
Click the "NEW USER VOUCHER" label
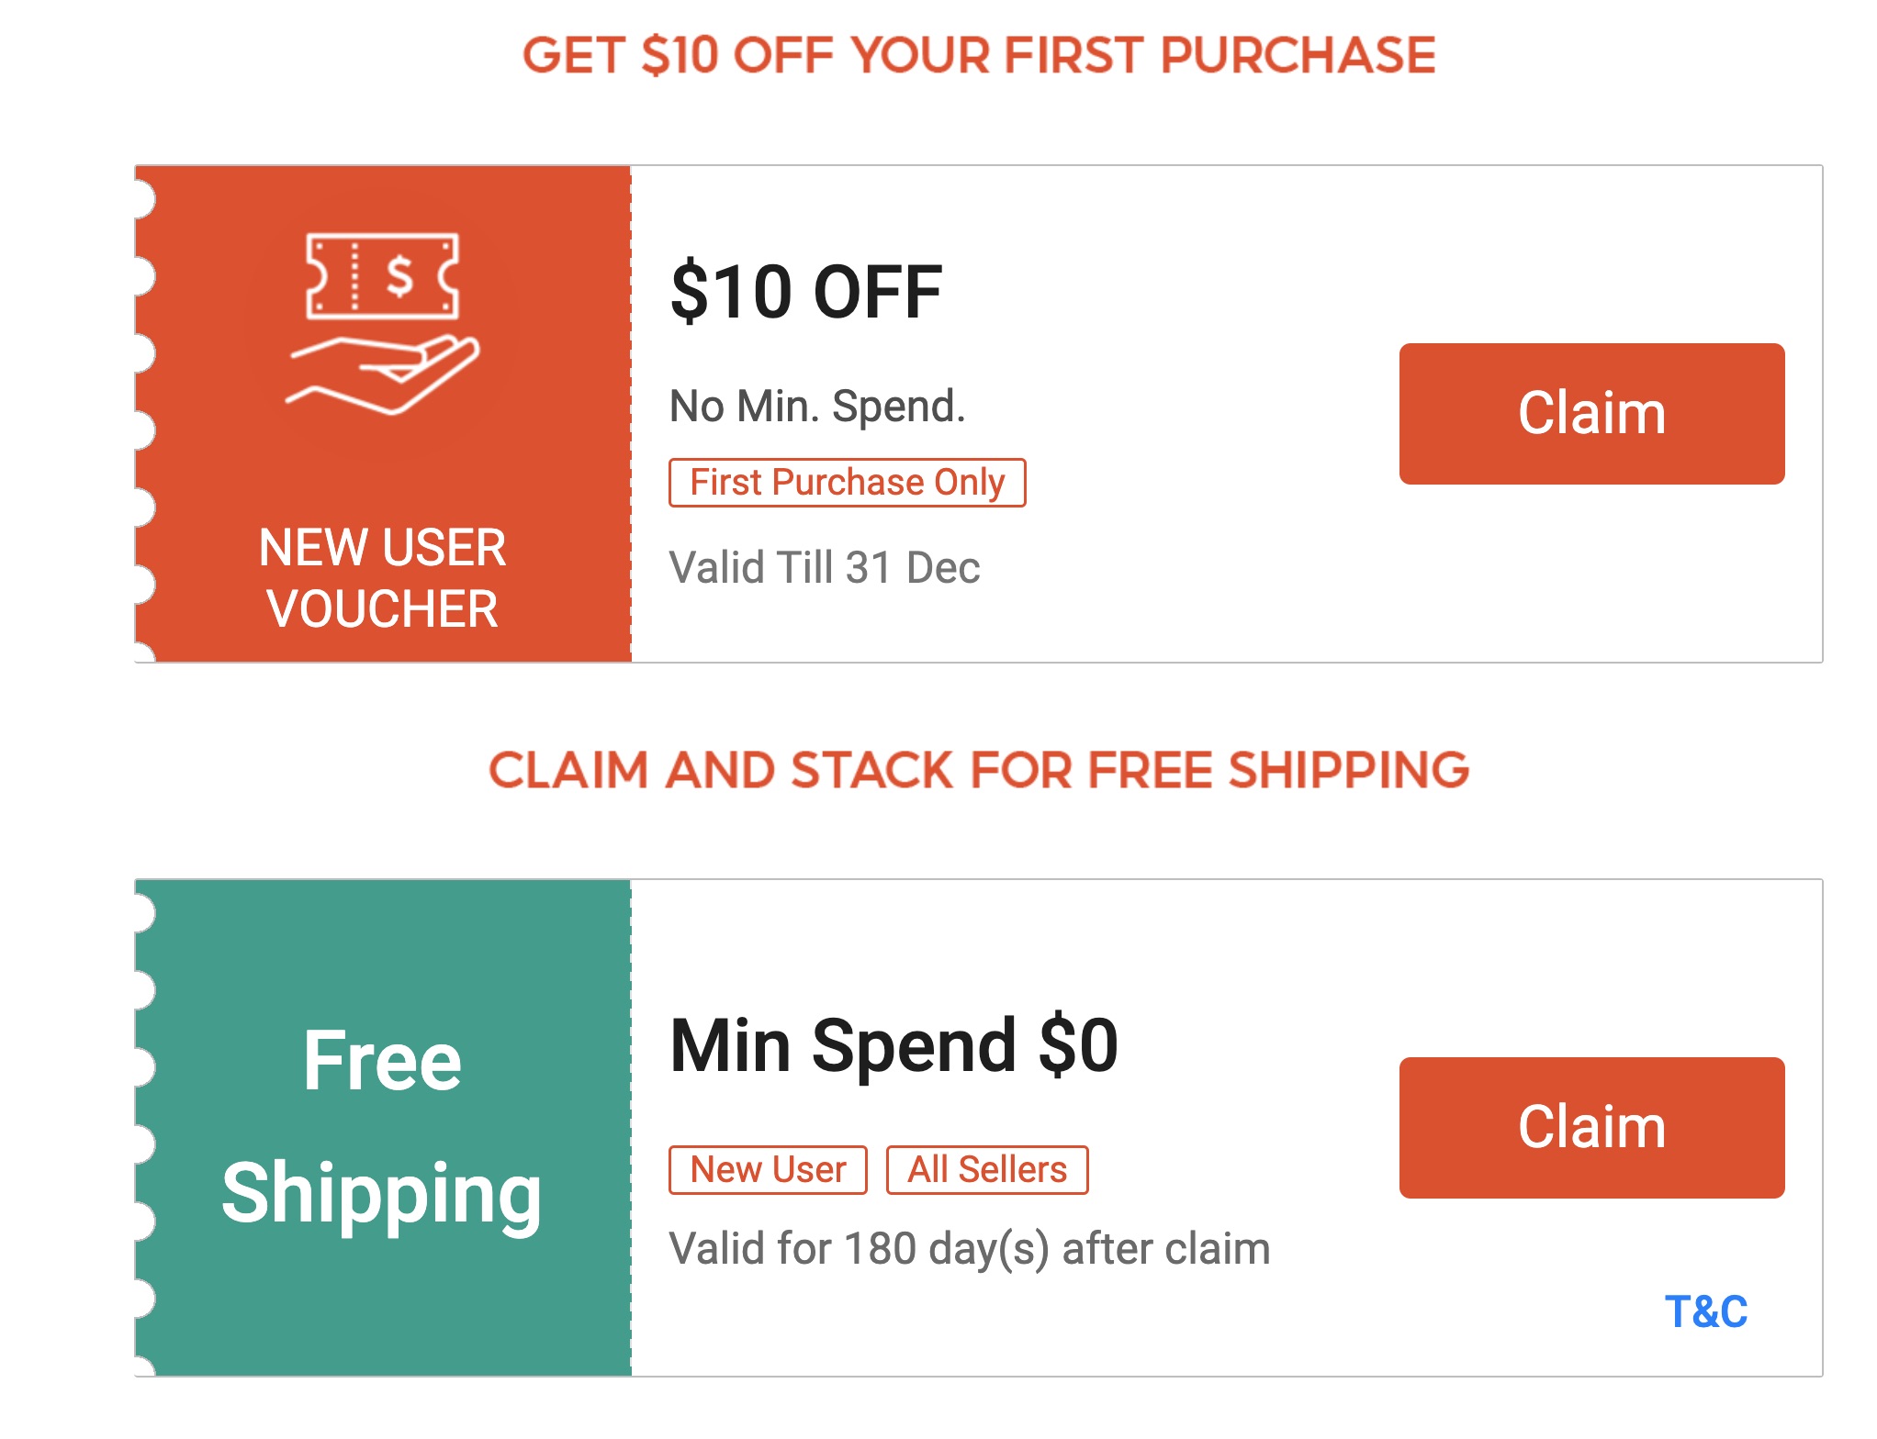pos(382,578)
